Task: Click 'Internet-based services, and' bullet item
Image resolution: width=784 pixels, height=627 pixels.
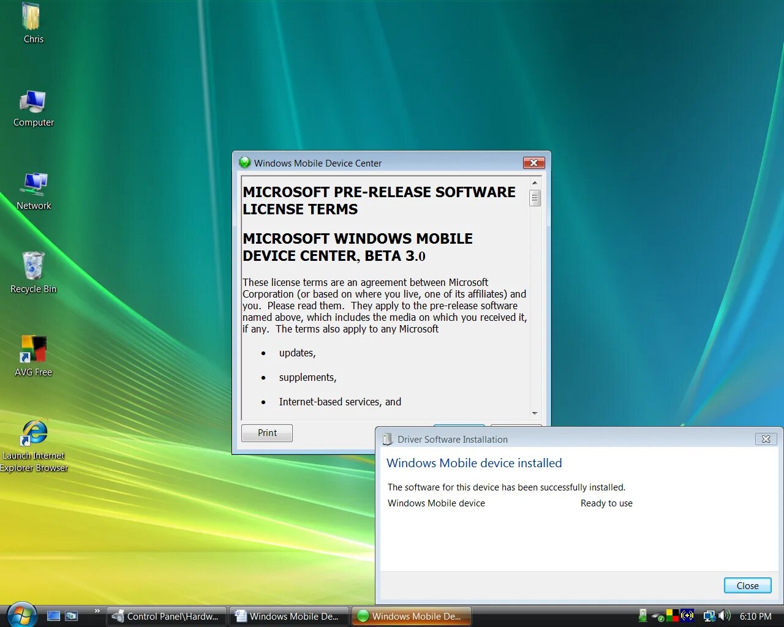Action: [340, 402]
